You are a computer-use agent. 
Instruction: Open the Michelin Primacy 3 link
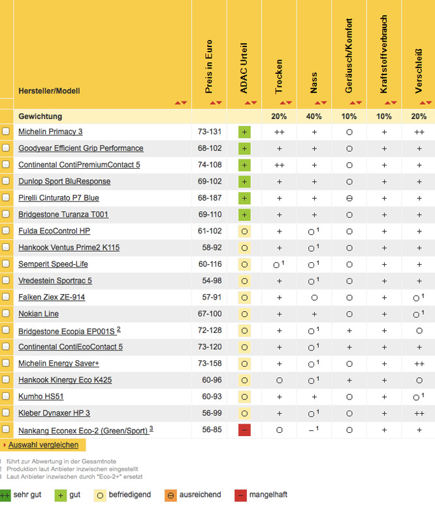(x=50, y=131)
